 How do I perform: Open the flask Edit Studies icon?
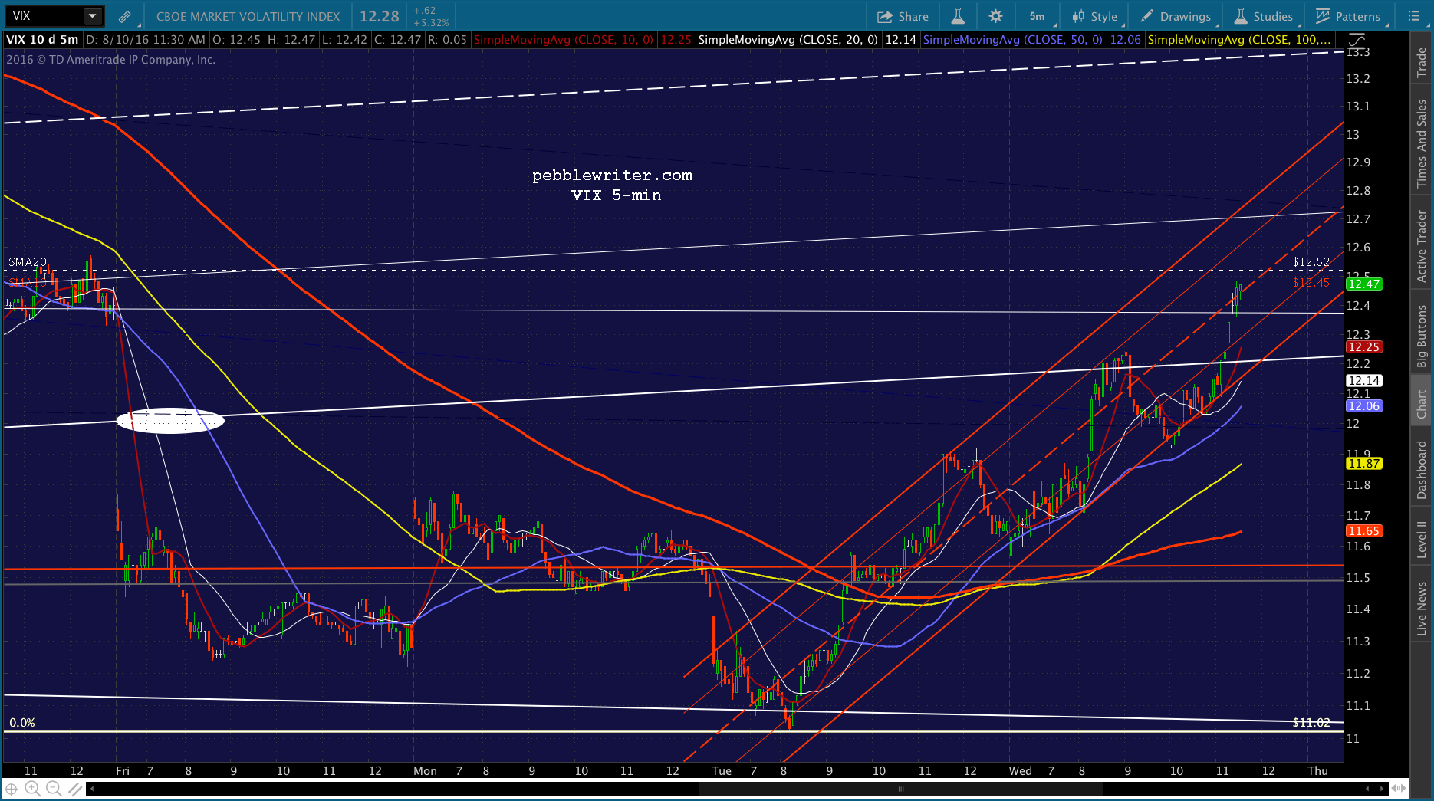click(957, 16)
